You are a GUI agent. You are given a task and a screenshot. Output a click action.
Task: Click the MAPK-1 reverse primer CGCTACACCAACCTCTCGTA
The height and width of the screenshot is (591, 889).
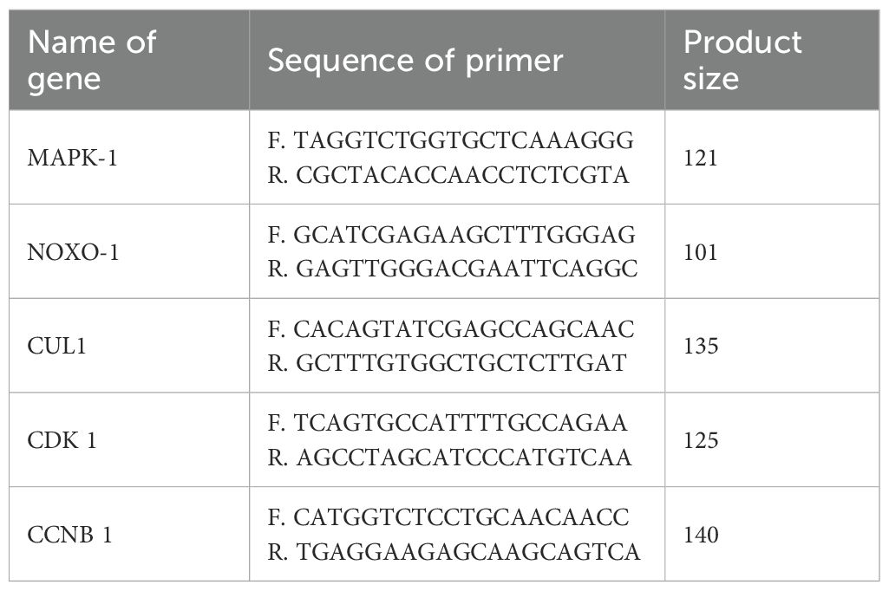[x=448, y=176]
